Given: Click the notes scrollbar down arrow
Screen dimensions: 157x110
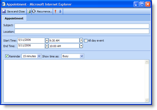Looking at the screenshot, I should (147, 100).
